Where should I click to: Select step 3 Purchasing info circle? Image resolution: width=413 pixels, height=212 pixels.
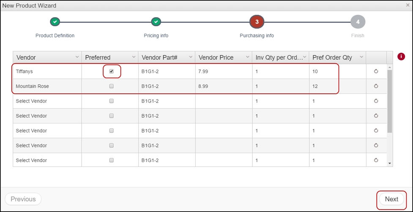tap(257, 22)
